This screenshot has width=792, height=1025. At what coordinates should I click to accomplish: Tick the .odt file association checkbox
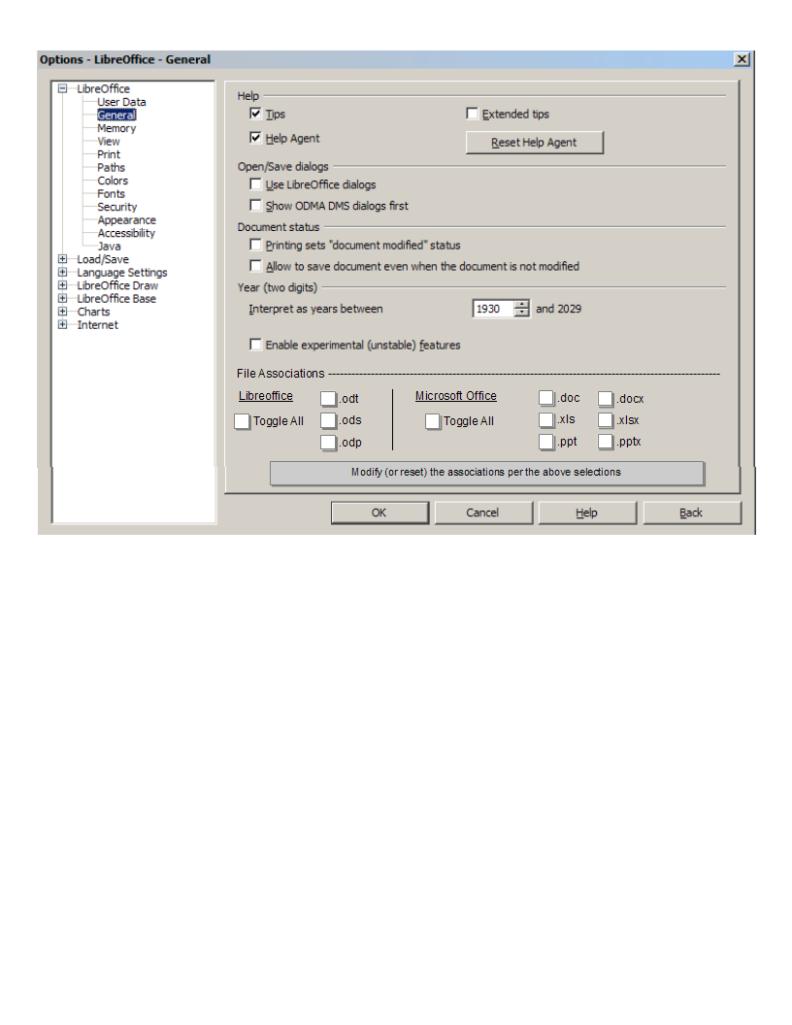coord(328,398)
